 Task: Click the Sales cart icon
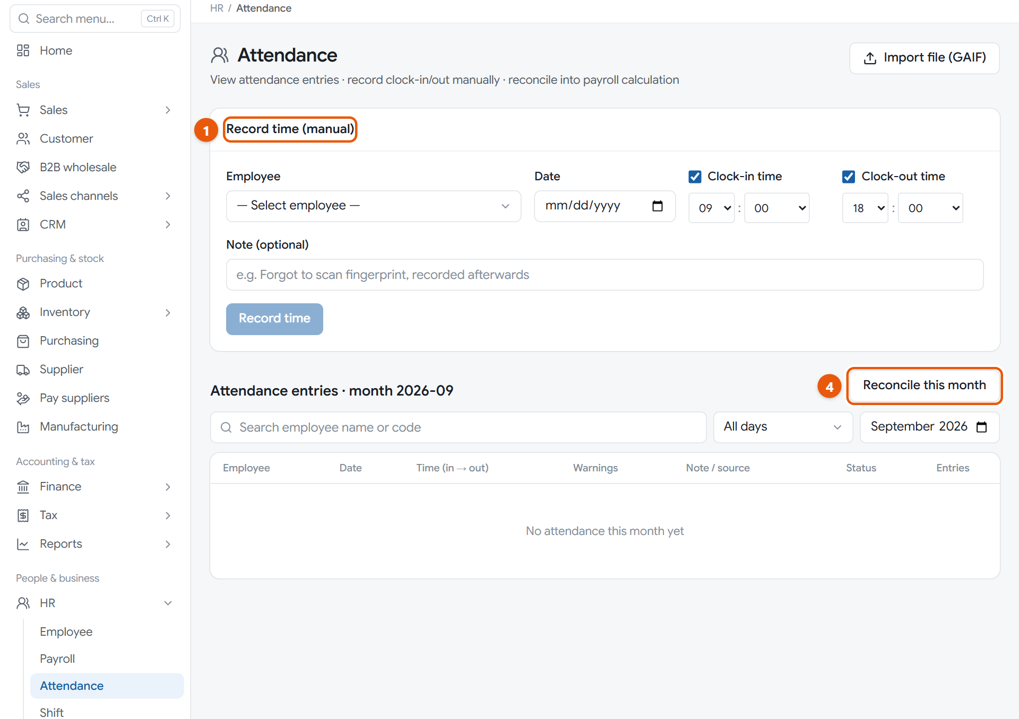point(23,110)
